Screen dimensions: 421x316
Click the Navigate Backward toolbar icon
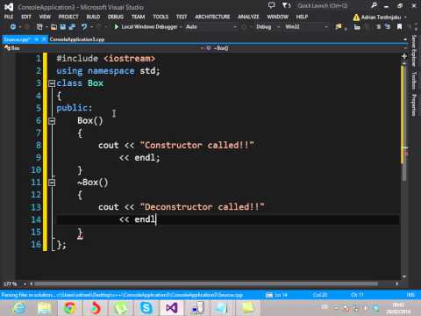pos(13,27)
